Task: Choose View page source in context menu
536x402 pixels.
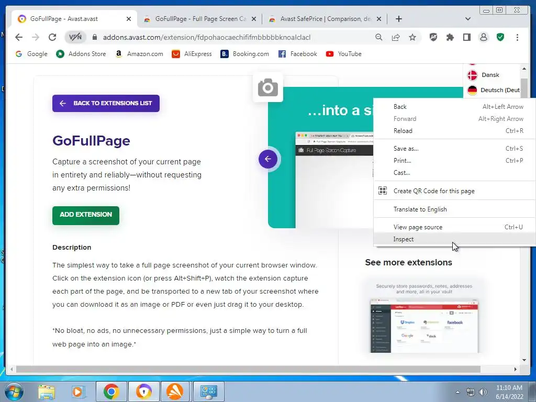Action: tap(455, 227)
